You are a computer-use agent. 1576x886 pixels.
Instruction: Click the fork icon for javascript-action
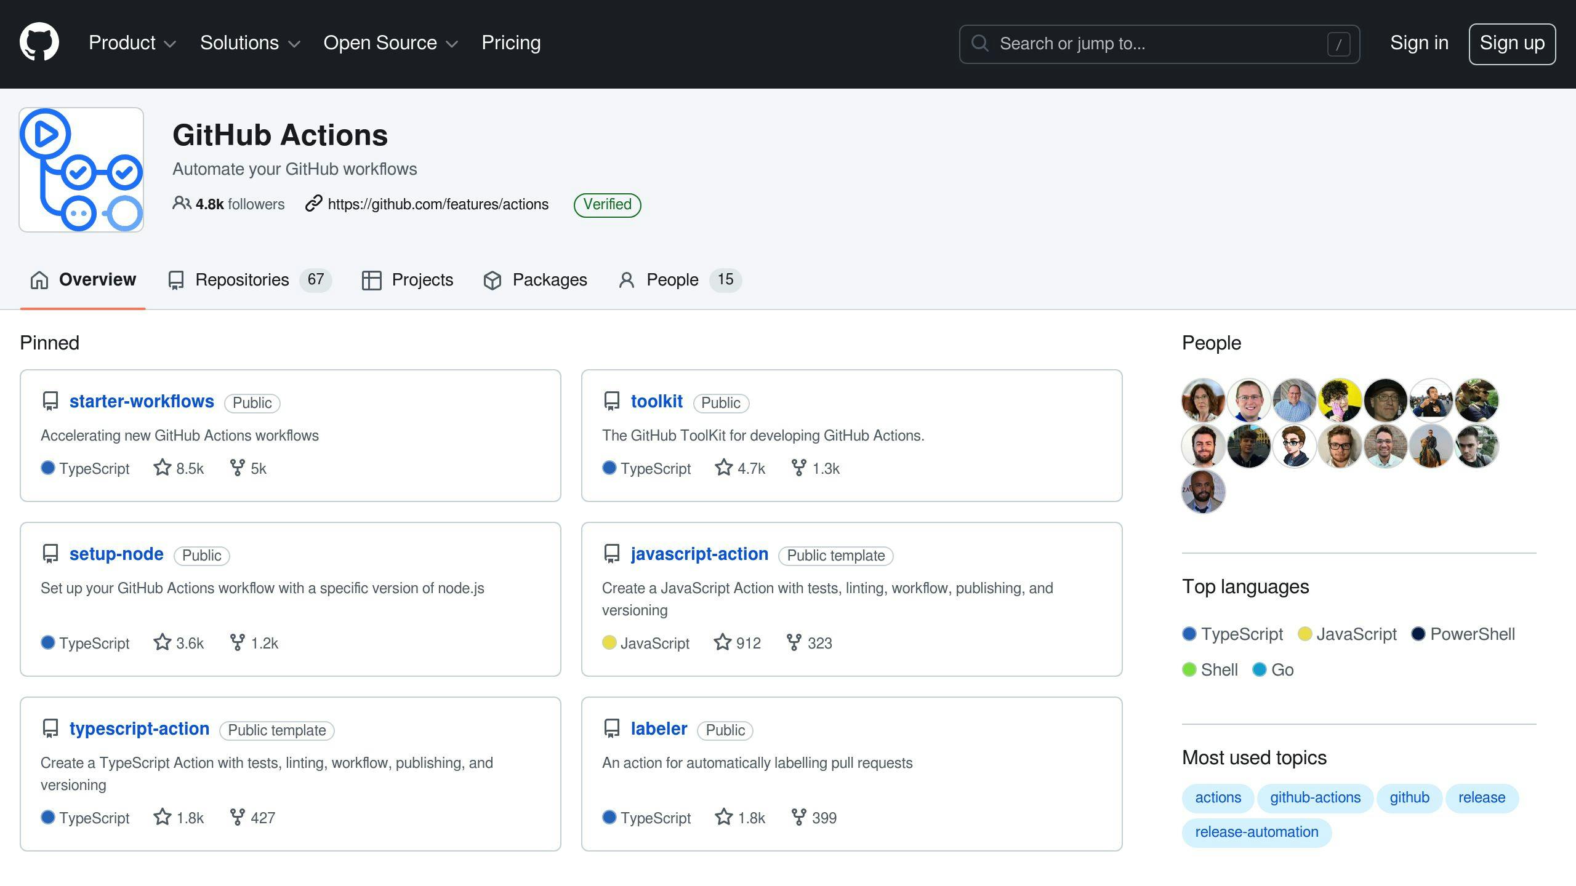pos(794,642)
